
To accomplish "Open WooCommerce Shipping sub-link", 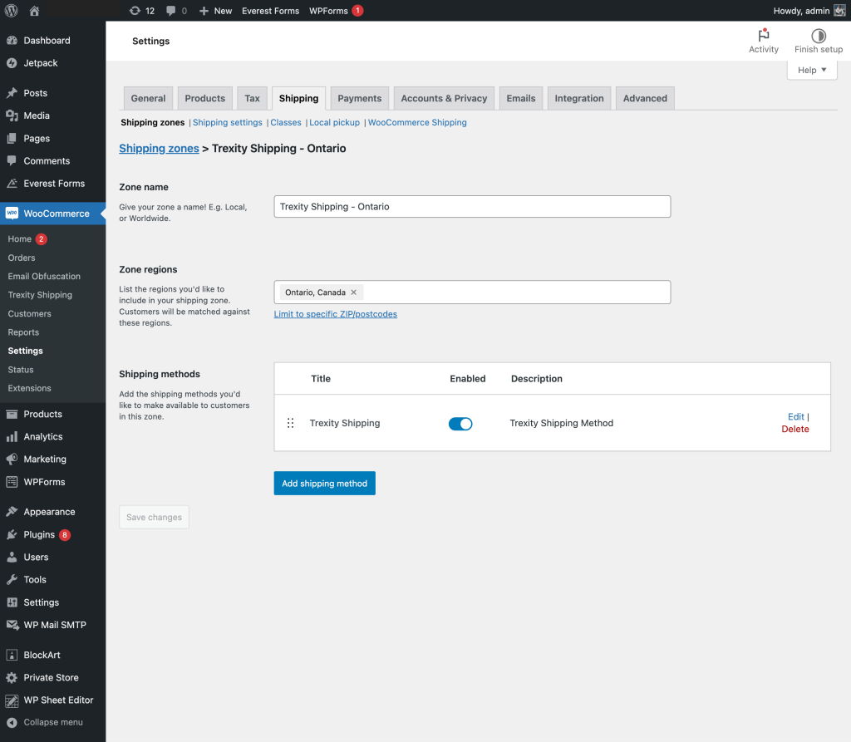I will pos(417,123).
